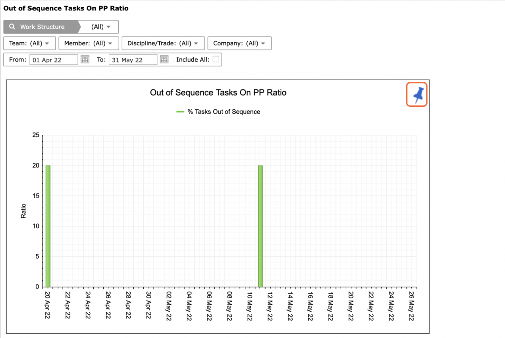
Task: Click the Work Structure button
Action: point(42,27)
